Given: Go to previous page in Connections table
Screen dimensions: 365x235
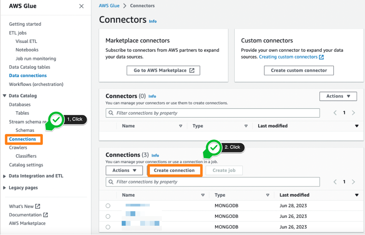Looking at the screenshot, I should pos(335,182).
